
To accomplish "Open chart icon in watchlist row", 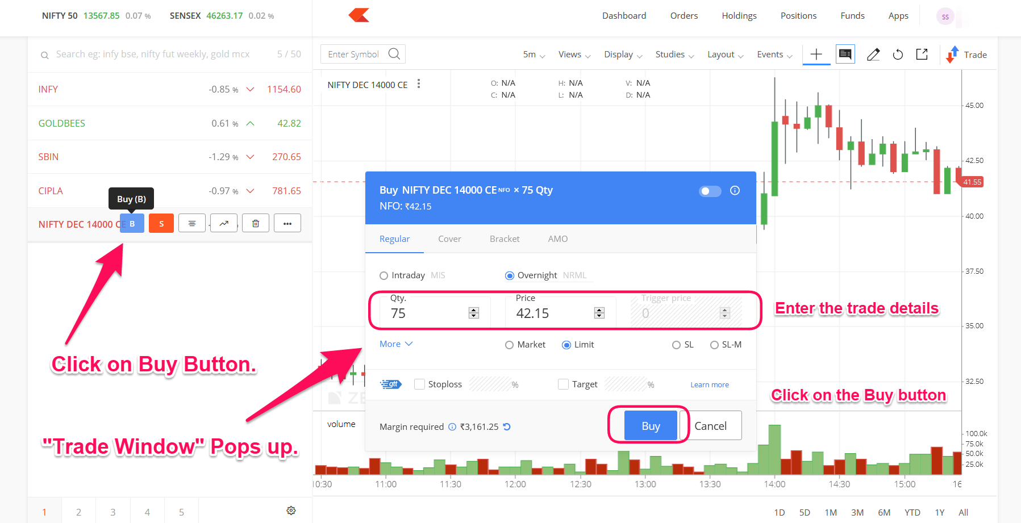I will pos(224,224).
